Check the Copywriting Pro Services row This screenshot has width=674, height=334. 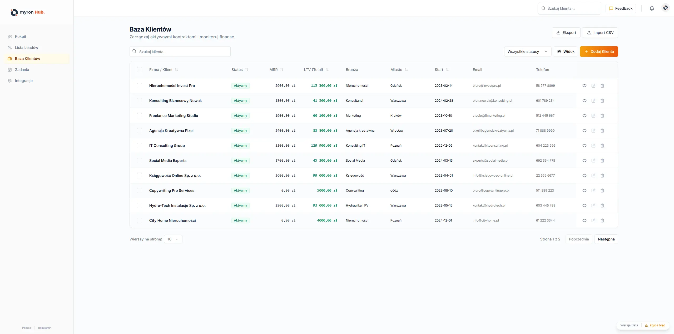point(140,191)
